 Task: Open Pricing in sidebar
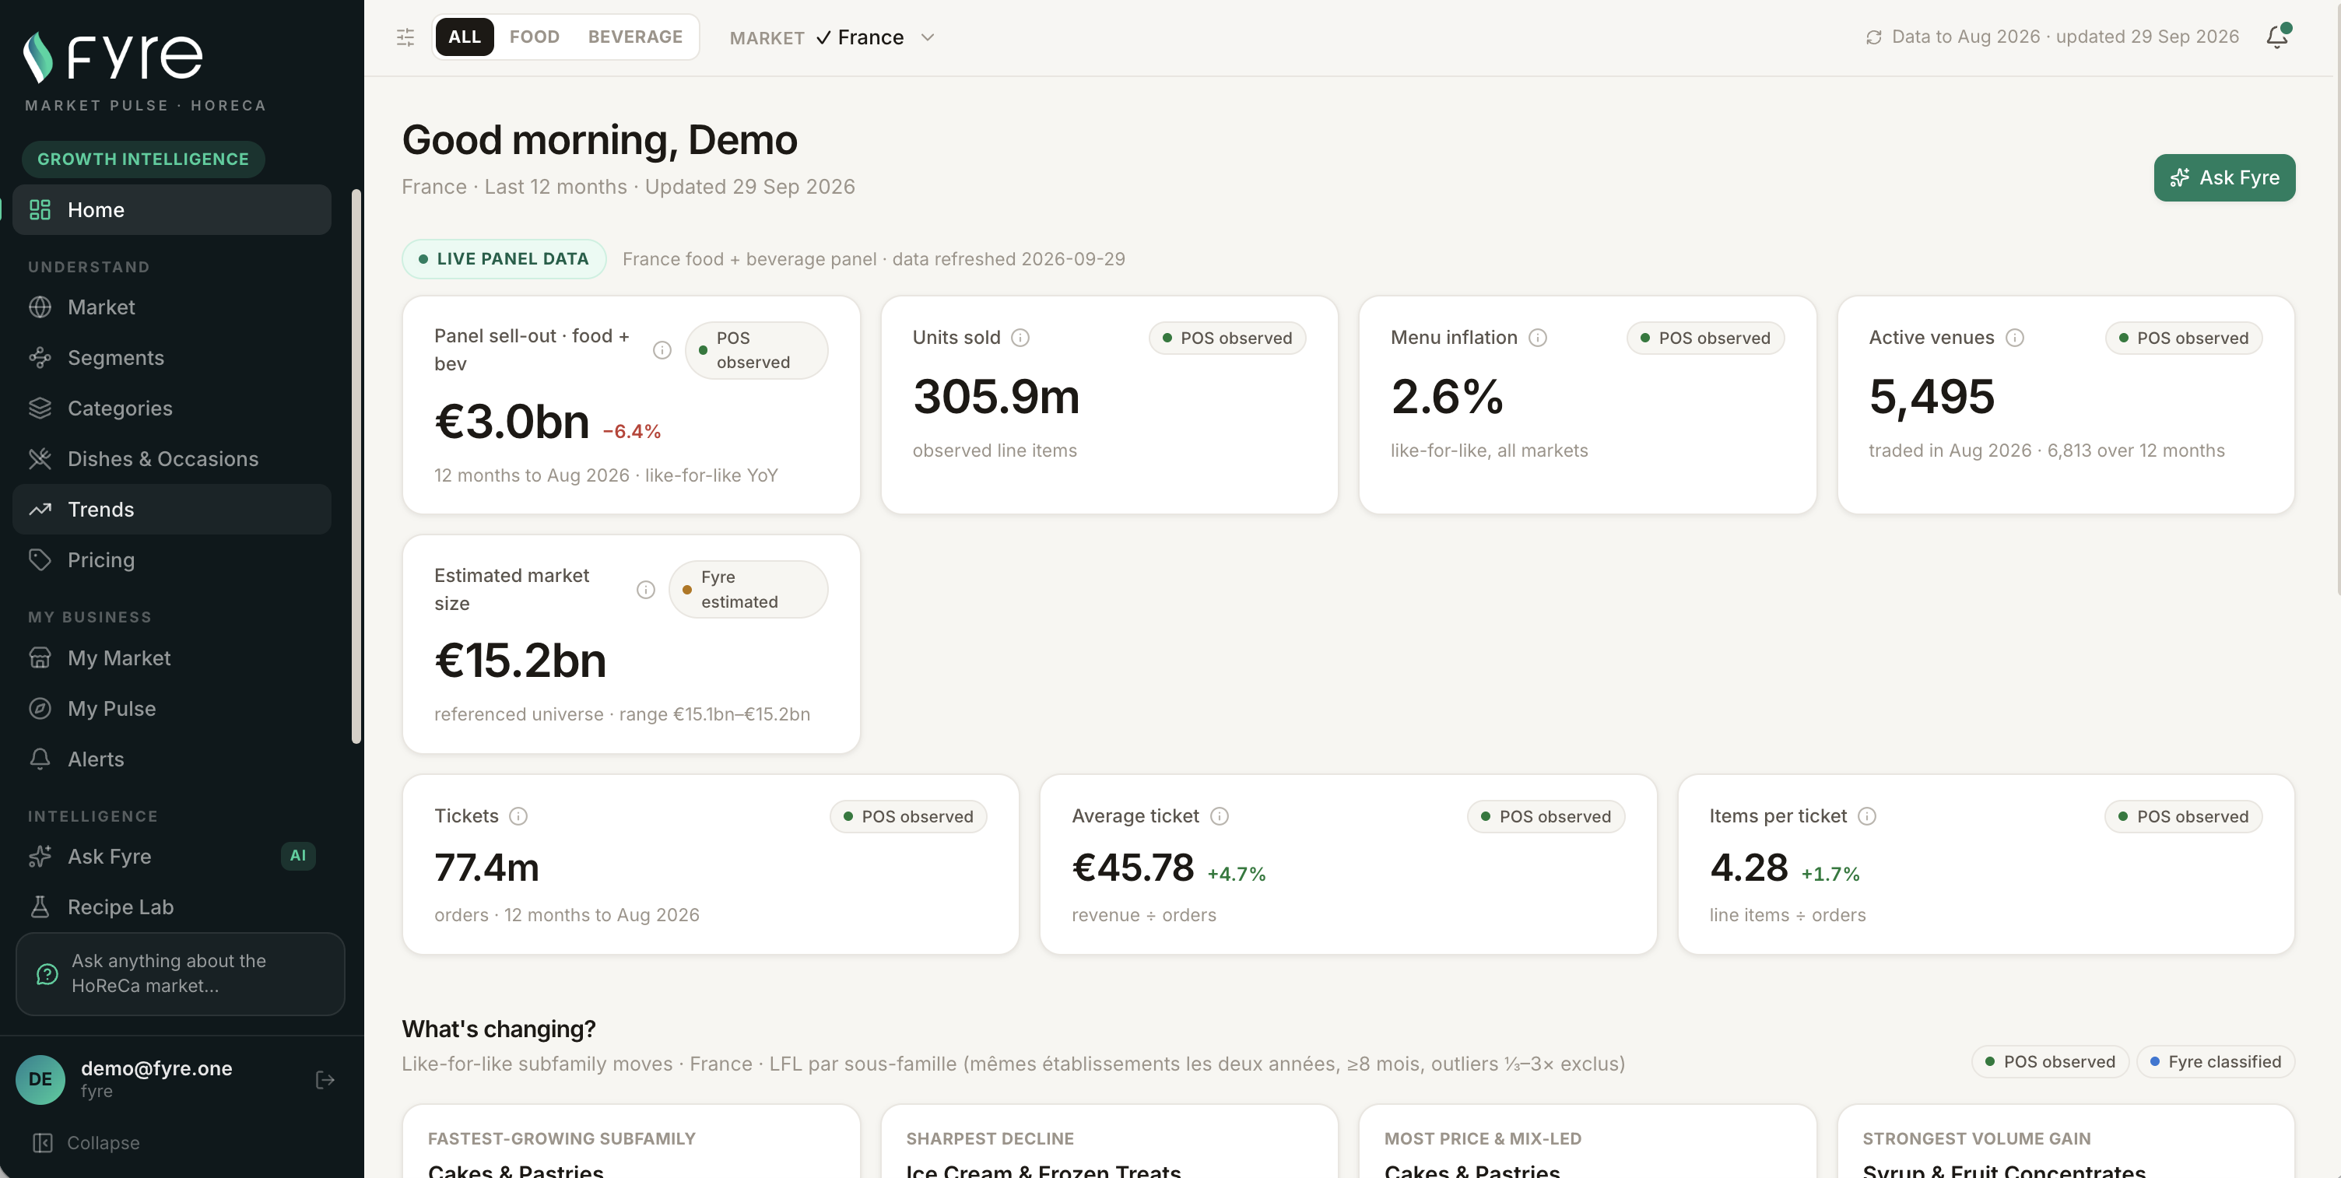(172, 559)
